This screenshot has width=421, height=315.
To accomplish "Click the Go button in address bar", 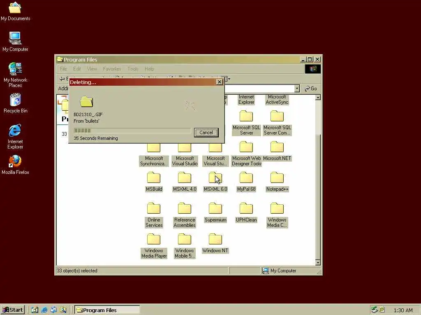I will pyautogui.click(x=311, y=89).
